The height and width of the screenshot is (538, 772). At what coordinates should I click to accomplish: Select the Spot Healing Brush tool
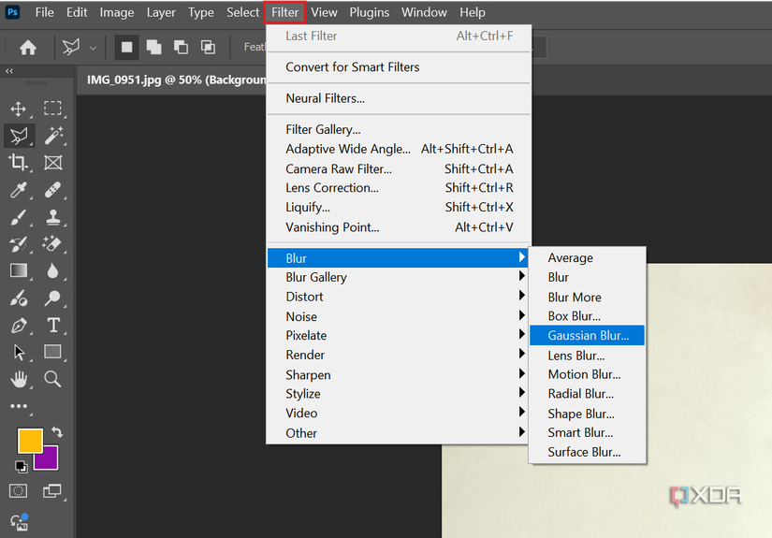pyautogui.click(x=52, y=190)
